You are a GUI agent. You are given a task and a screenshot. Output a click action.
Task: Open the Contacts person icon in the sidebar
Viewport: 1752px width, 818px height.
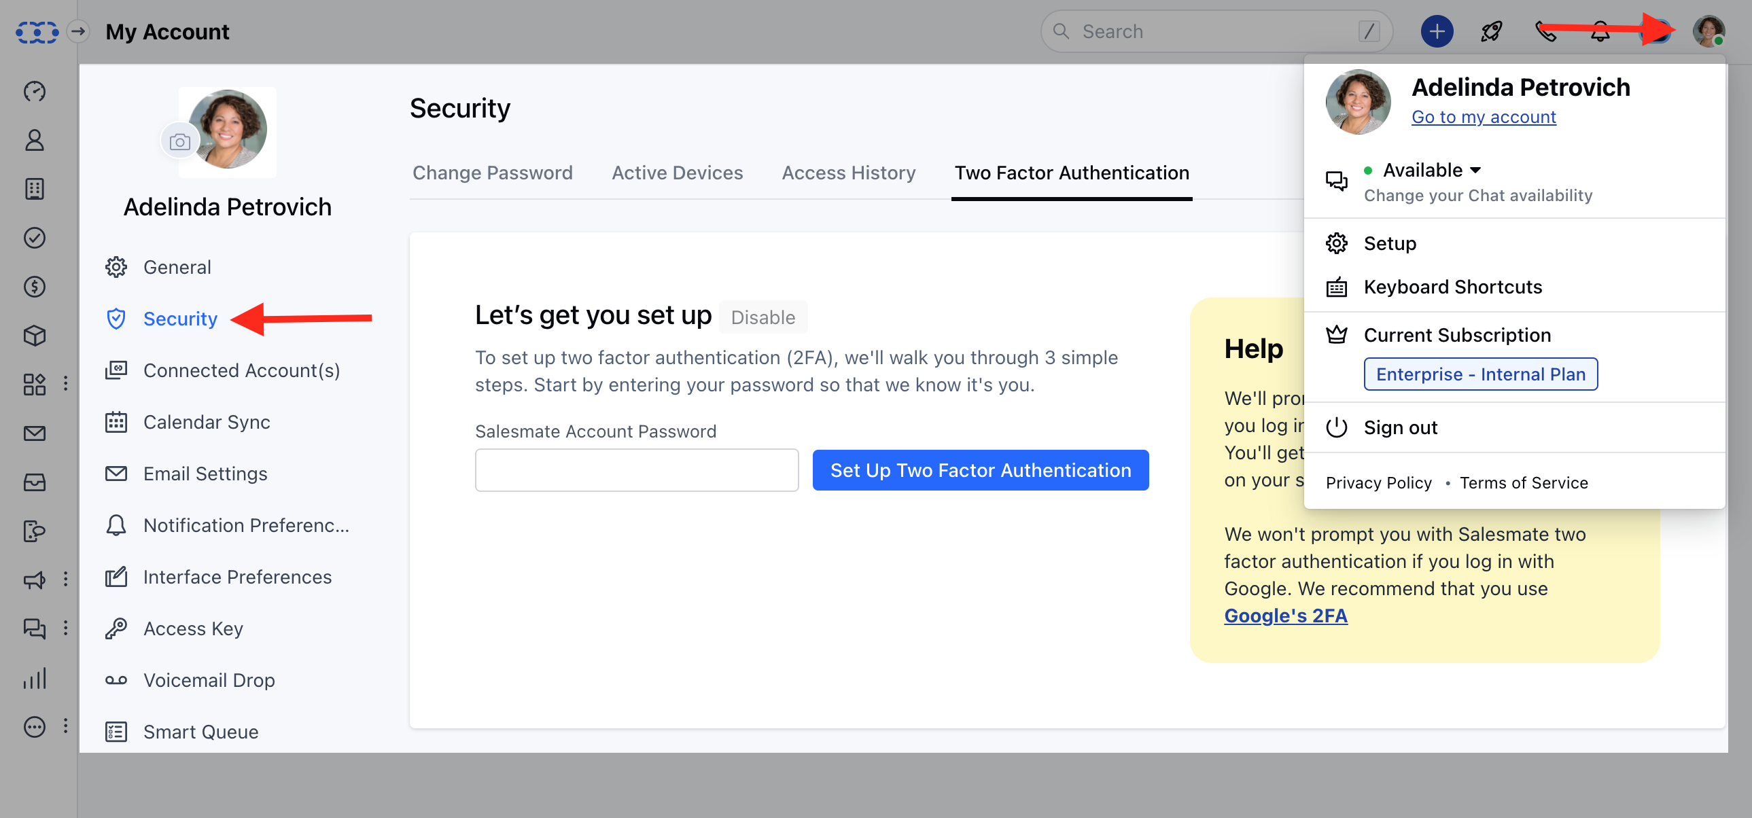tap(35, 140)
